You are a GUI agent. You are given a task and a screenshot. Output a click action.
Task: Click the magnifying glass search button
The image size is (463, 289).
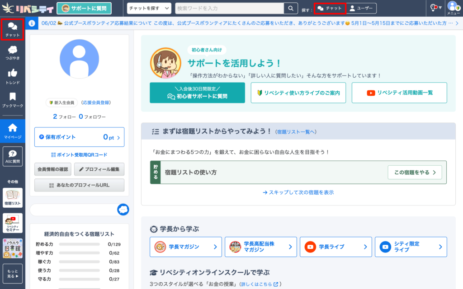[x=290, y=8]
